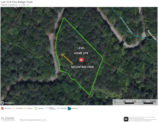158x122 pixels.
Task: Click the intermittent Stream legend dashed line
Action: click(x=47, y=108)
